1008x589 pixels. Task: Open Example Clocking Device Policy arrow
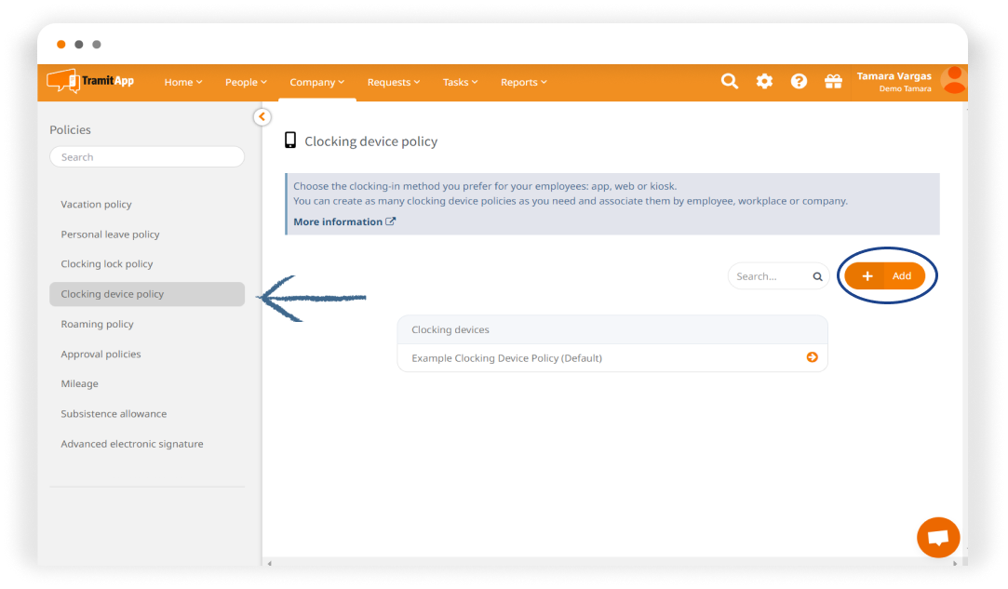tap(812, 357)
